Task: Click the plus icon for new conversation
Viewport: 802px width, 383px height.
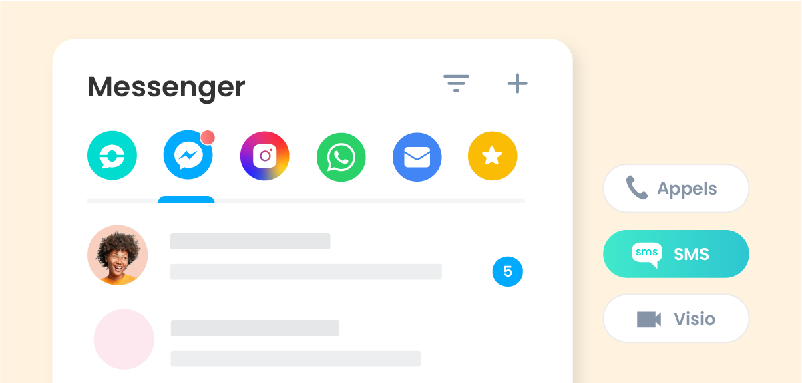Action: [517, 84]
